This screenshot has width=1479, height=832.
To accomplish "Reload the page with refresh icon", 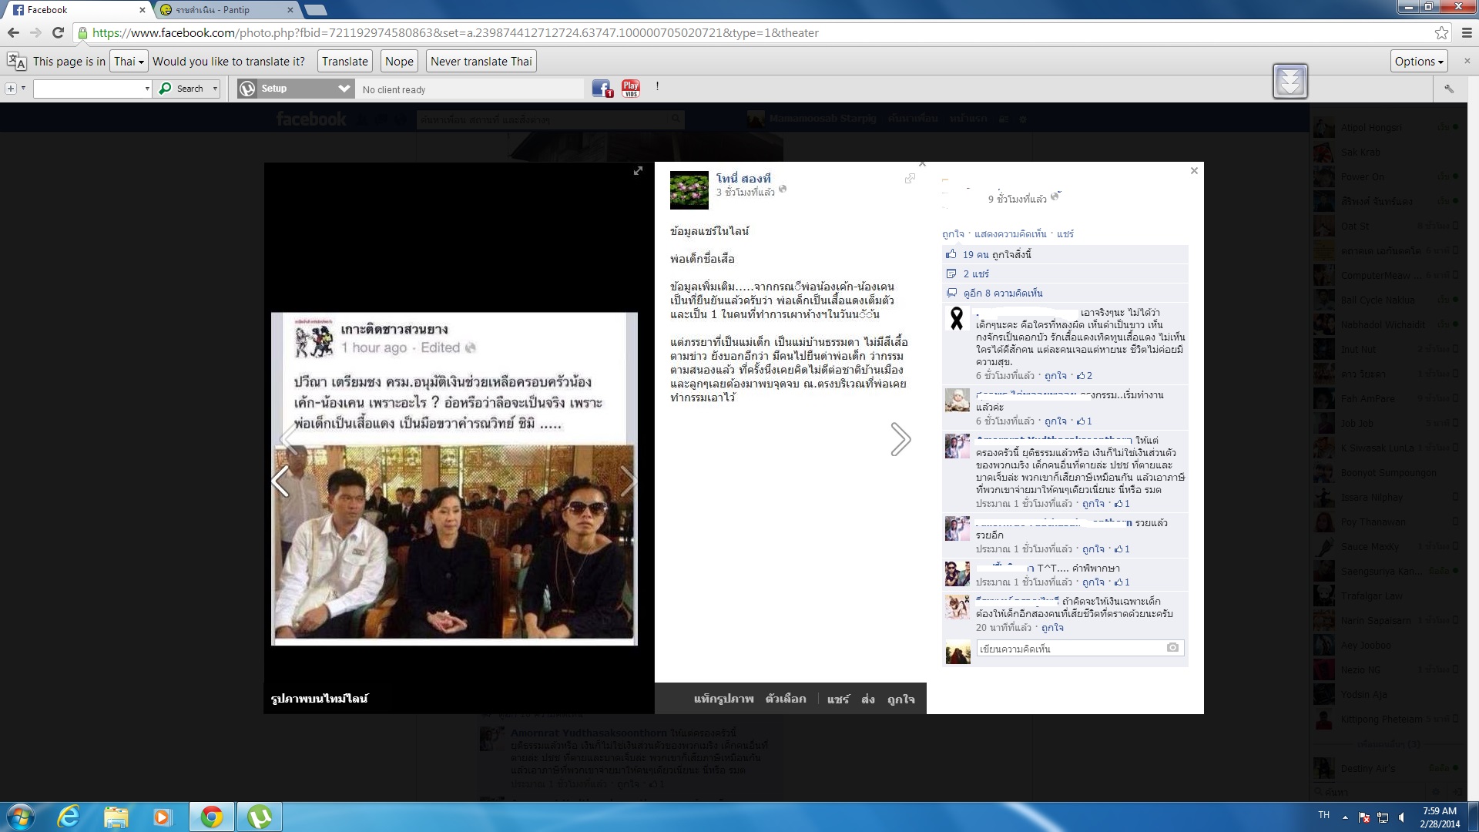I will tap(58, 32).
